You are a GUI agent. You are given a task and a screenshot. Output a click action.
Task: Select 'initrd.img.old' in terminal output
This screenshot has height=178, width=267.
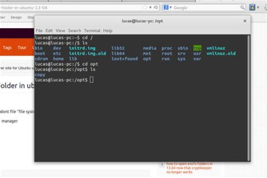tap(88, 53)
